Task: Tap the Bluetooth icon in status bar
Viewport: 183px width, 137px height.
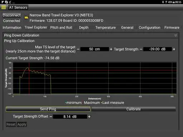Action: click(x=163, y=2)
